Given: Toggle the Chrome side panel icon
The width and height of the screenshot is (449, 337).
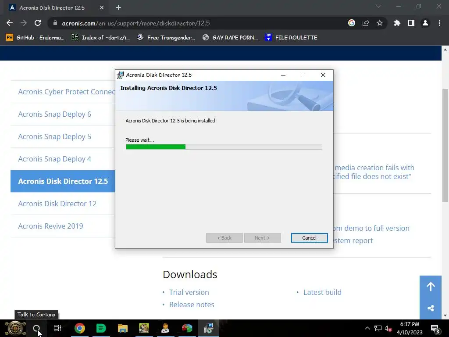Looking at the screenshot, I should pyautogui.click(x=411, y=23).
